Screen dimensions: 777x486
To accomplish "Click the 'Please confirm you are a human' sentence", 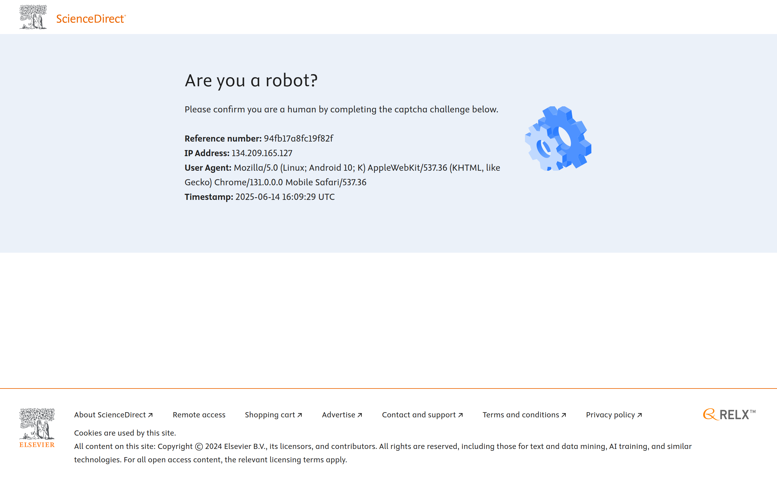I will (341, 109).
